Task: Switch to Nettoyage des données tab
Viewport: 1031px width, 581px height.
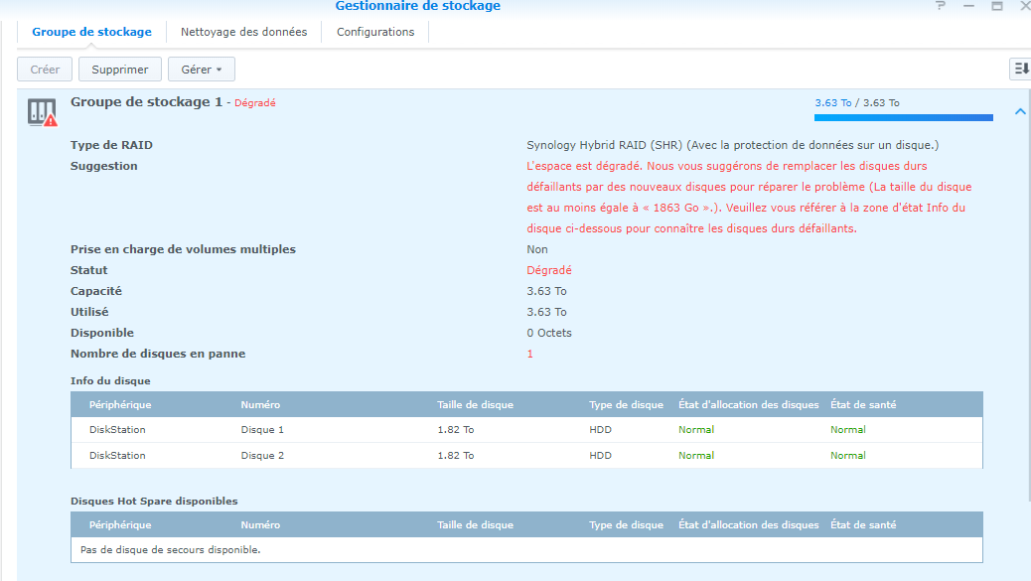Action: [243, 32]
